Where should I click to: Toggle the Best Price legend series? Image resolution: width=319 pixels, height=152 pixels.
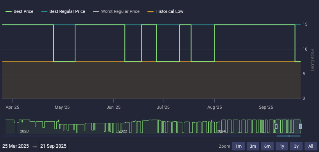click(19, 12)
